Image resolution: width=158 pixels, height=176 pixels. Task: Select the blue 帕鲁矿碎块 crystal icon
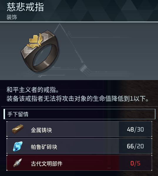point(18,146)
